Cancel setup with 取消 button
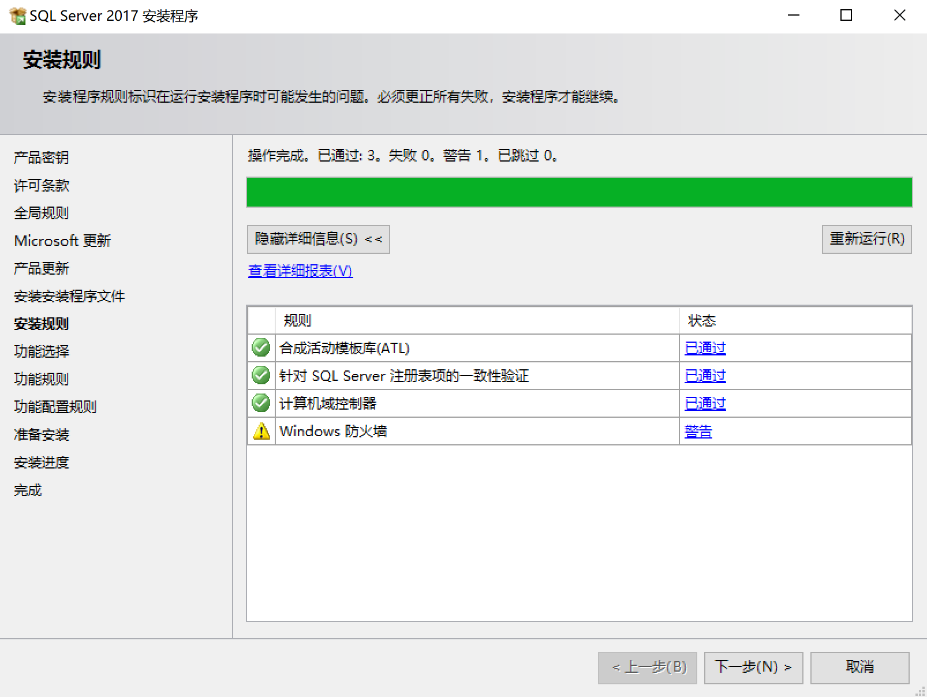Viewport: 927px width, 697px height. coord(858,668)
